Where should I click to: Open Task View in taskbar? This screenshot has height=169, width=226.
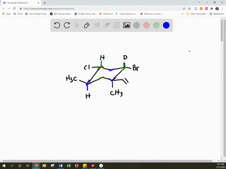pyautogui.click(x=28, y=166)
